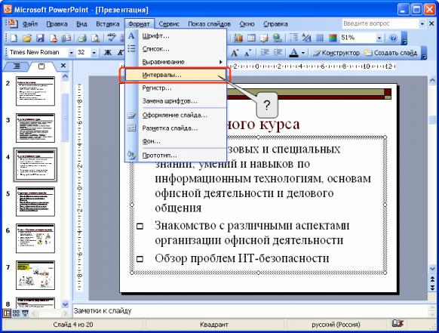Viewport: 439px width, 333px height.
Task: Switch to Normal view icon at bottom-left
Action: click(x=7, y=313)
